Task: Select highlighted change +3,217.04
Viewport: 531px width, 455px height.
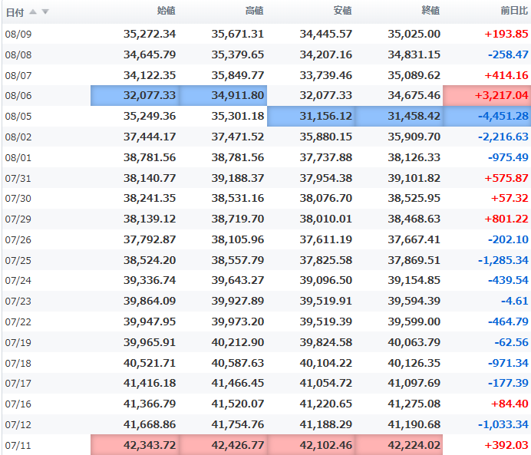Action: point(487,95)
